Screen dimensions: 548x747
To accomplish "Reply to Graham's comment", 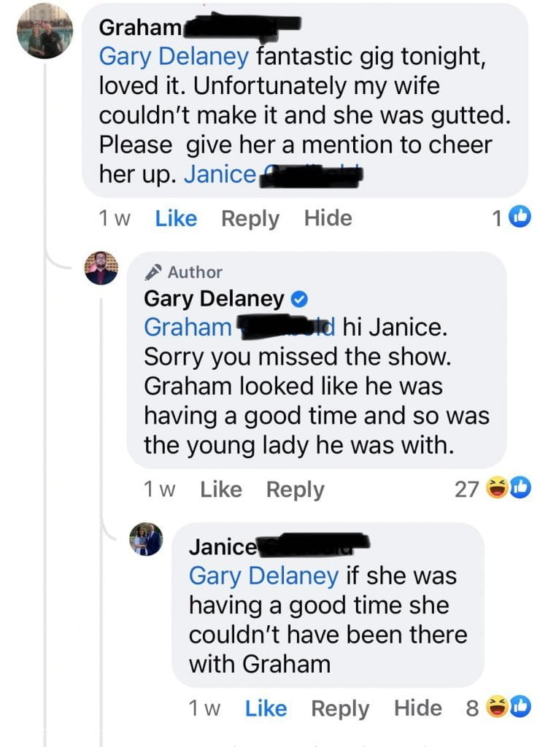I will 250,218.
